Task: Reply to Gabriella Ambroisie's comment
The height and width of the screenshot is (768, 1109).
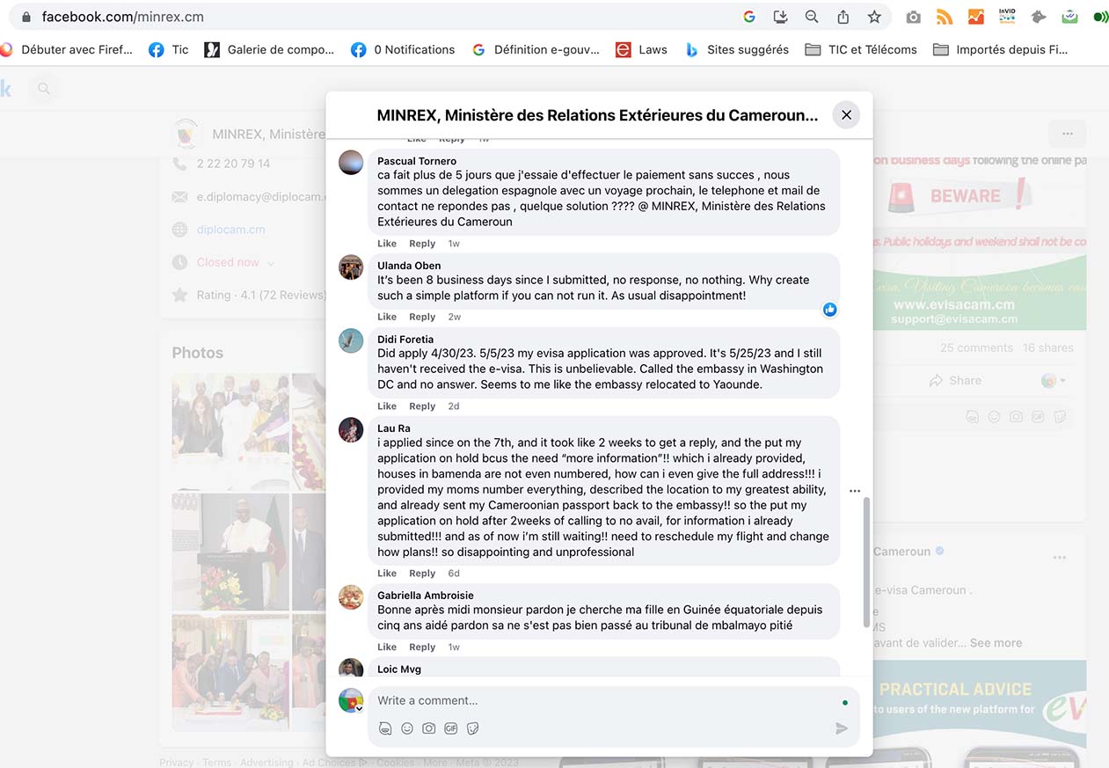Action: [422, 647]
